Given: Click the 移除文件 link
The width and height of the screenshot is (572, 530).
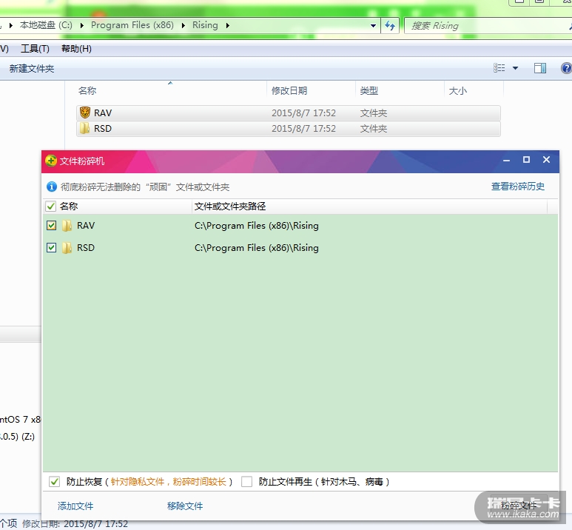Looking at the screenshot, I should point(185,506).
